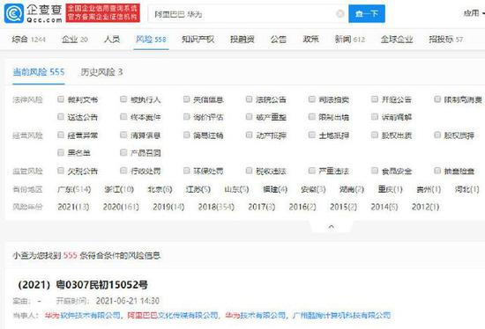Check the 行政处罚 checkbox
Screen dimensions: 485x329
[123, 171]
